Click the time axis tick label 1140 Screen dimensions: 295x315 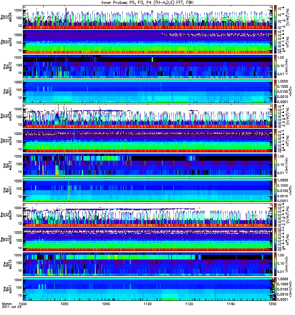(x=231, y=304)
